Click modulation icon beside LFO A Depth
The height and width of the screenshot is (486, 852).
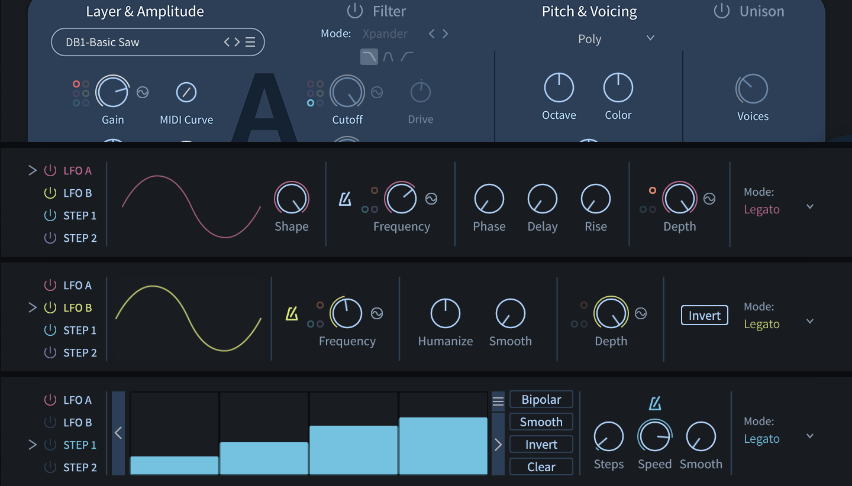click(x=709, y=199)
